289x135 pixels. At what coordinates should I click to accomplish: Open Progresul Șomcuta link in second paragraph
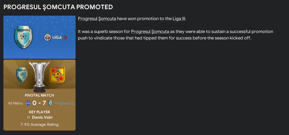(150, 32)
